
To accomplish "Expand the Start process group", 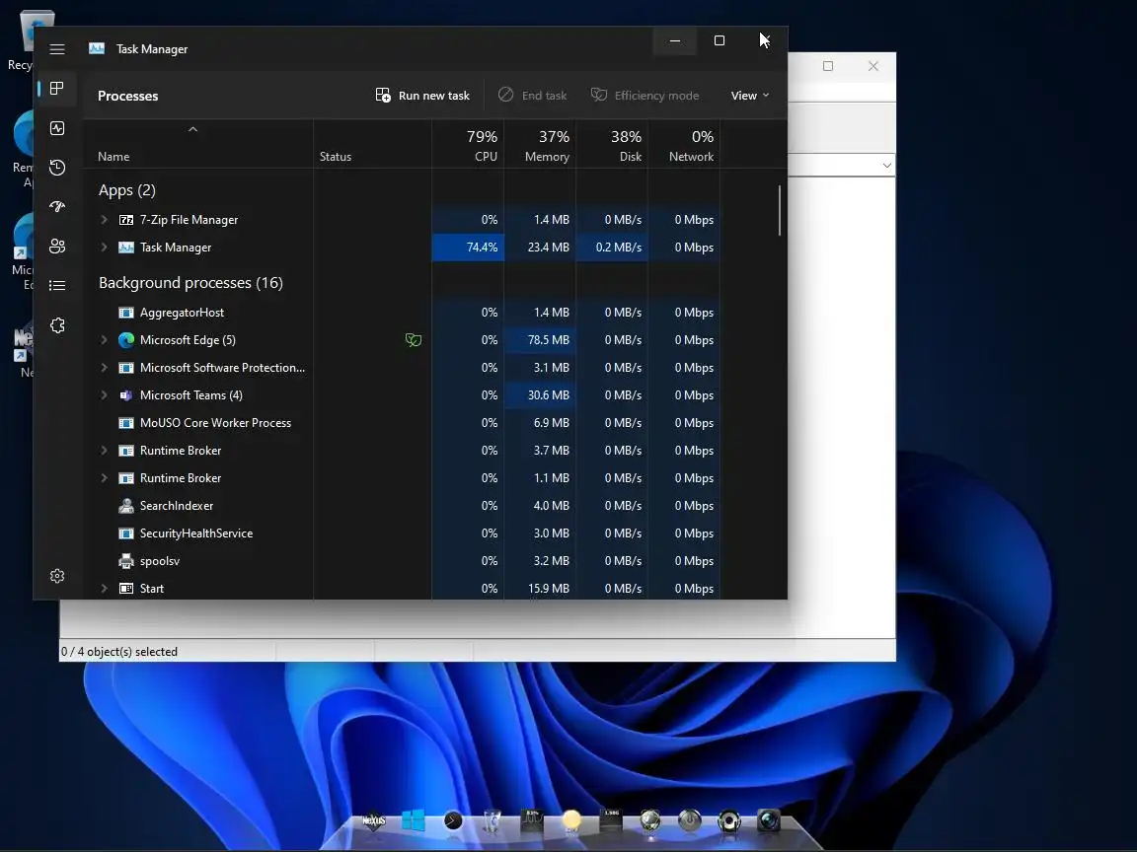I will click(104, 589).
